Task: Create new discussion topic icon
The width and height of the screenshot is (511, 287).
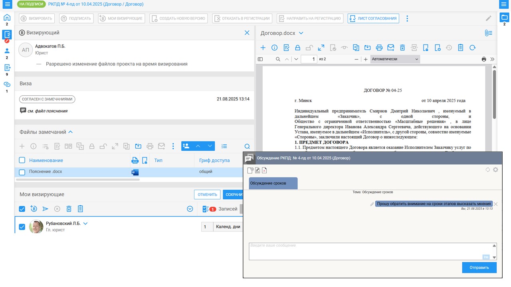Action: [250, 171]
